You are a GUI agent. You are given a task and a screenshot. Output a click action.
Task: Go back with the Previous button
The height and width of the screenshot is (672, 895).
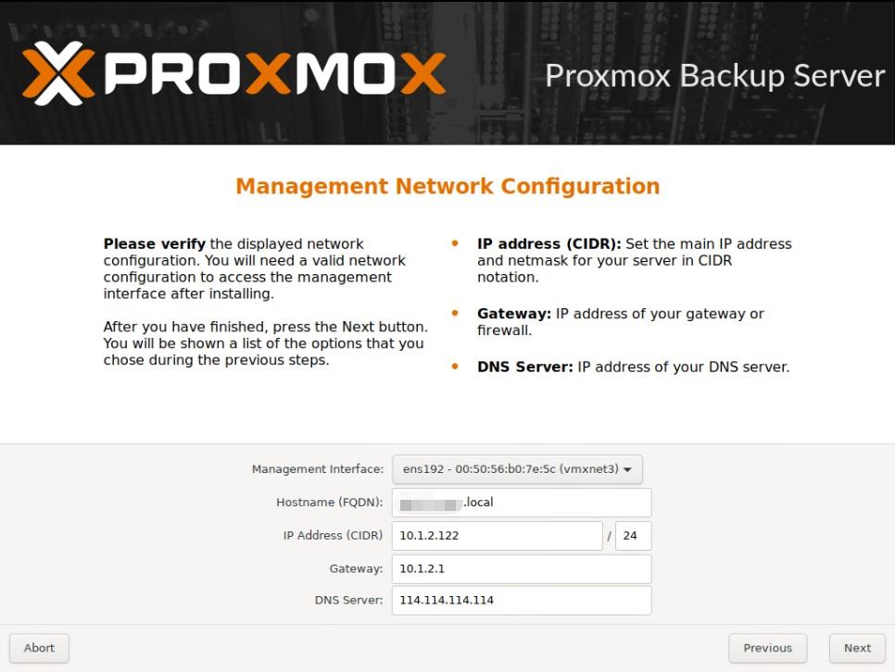pos(768,648)
